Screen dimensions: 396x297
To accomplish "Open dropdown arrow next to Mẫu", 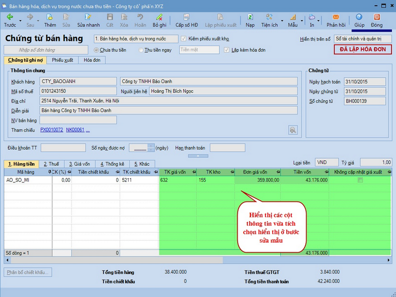I will point(302,21).
